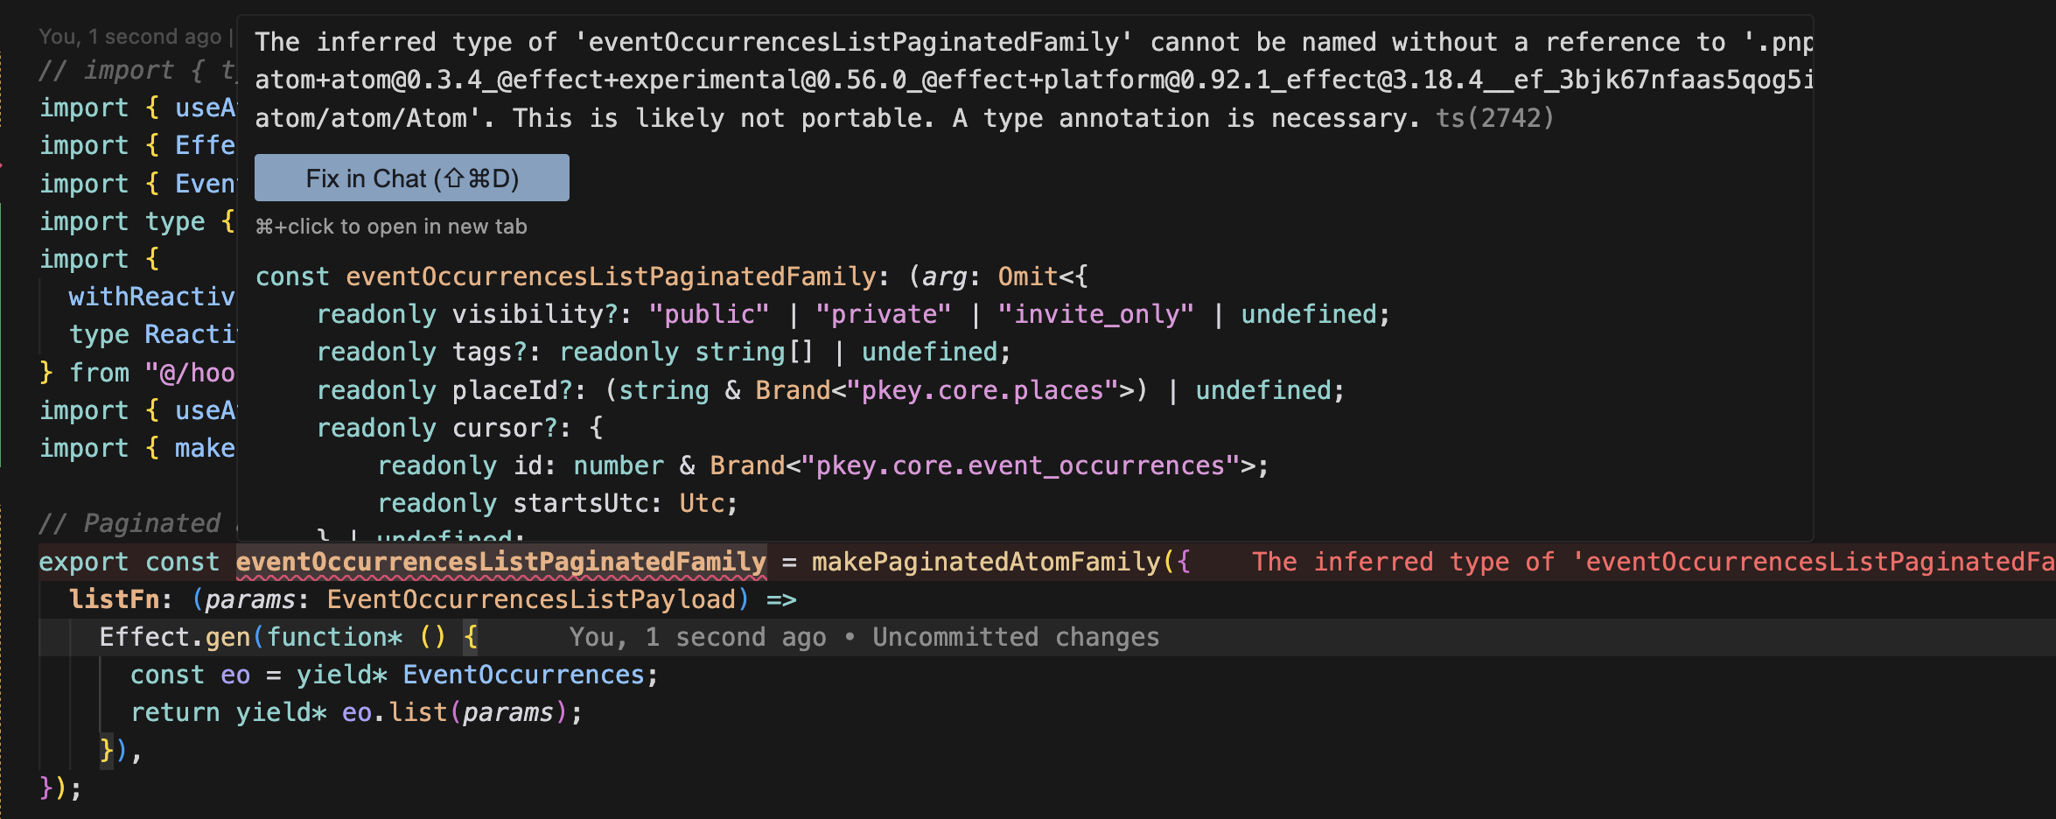Click the // Paginated comment line
The image size is (2056, 819).
click(129, 523)
